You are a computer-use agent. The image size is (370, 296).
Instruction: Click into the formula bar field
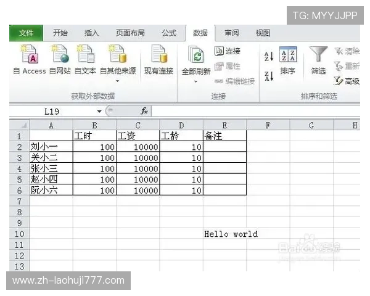tap(255, 111)
